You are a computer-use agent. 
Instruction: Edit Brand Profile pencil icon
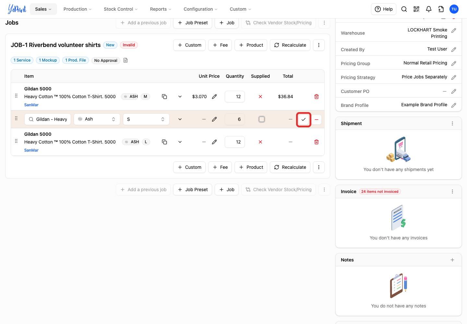tap(454, 105)
